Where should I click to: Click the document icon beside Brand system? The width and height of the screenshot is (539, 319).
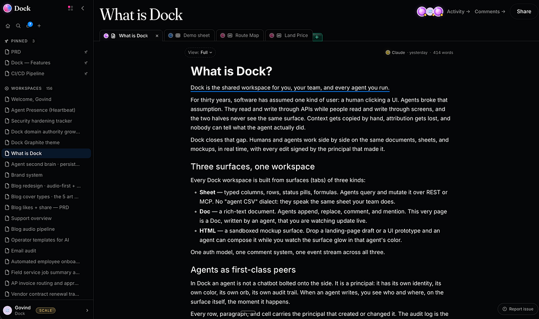click(7, 175)
